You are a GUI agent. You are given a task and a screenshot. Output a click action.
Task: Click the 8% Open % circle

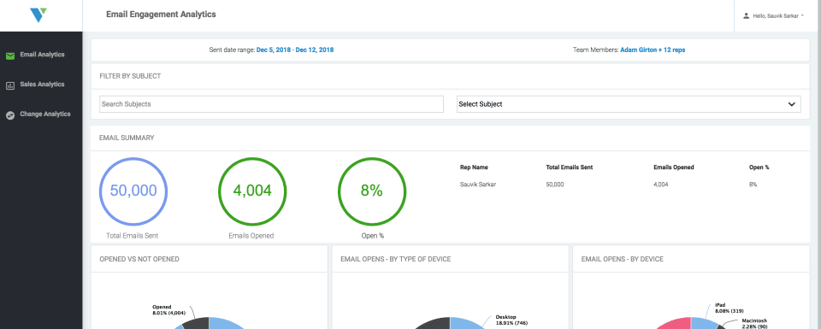click(x=372, y=191)
